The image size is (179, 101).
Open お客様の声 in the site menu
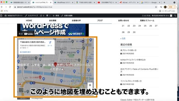click(x=76, y=20)
